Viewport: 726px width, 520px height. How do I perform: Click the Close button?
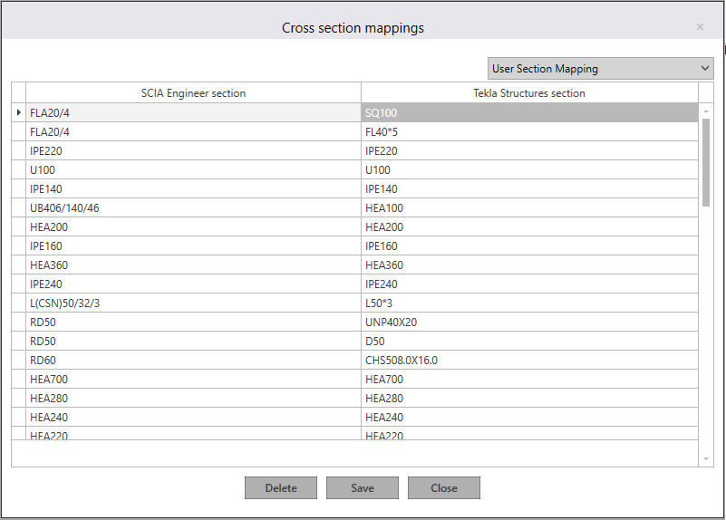(443, 488)
